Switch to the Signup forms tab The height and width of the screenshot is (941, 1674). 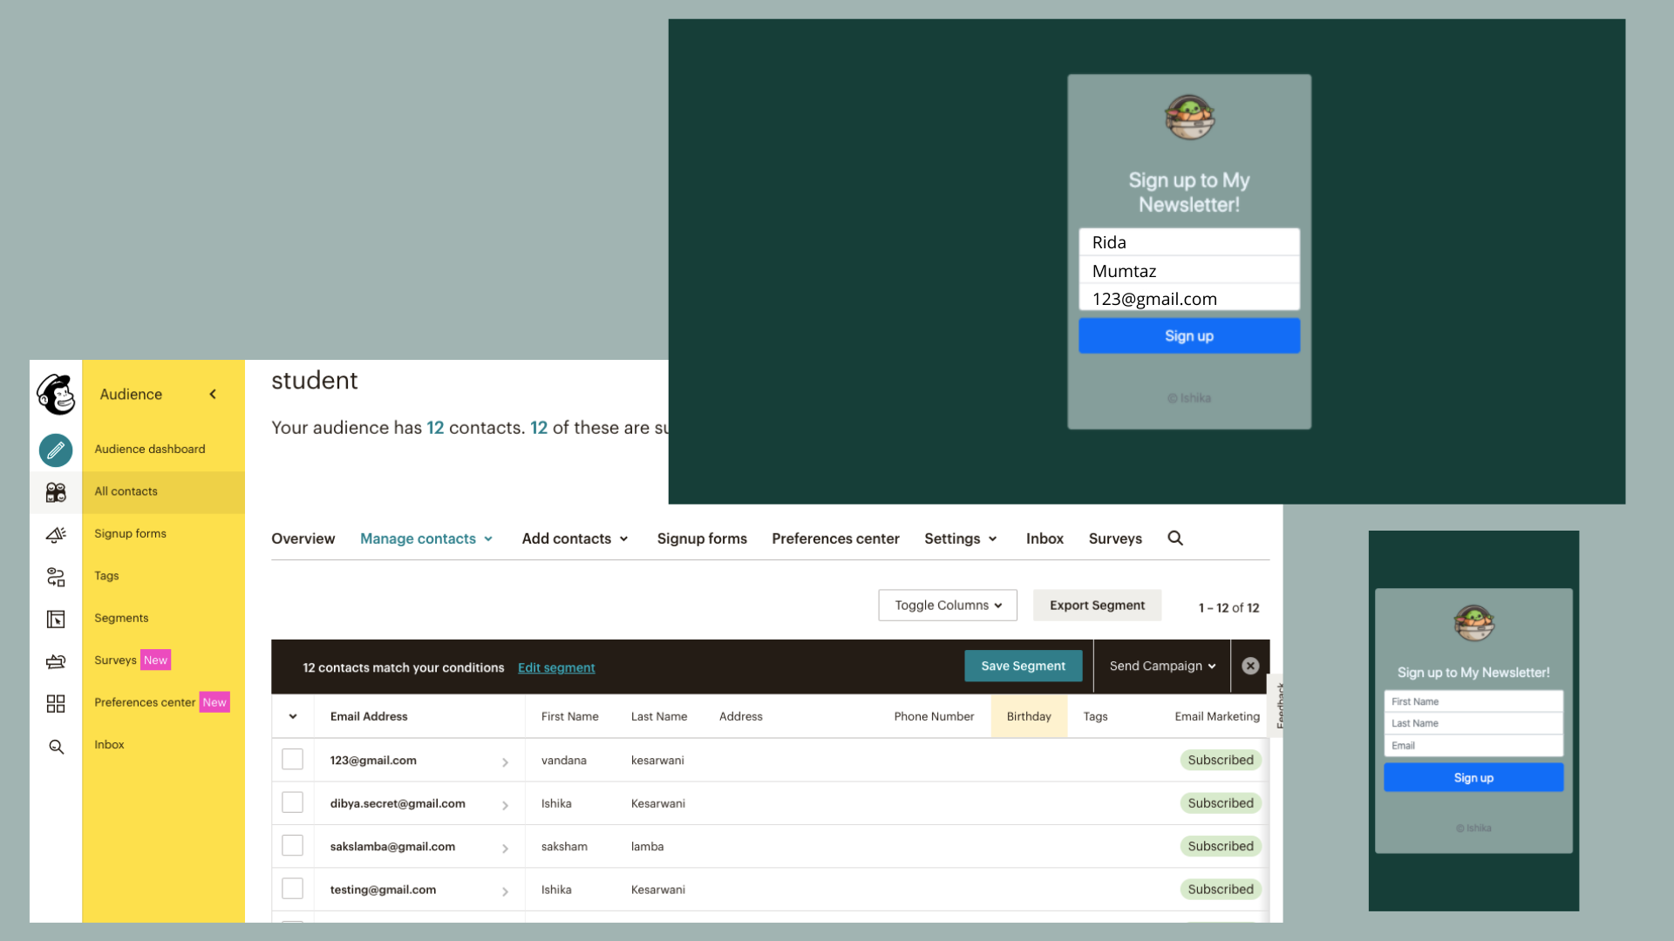[x=702, y=538]
